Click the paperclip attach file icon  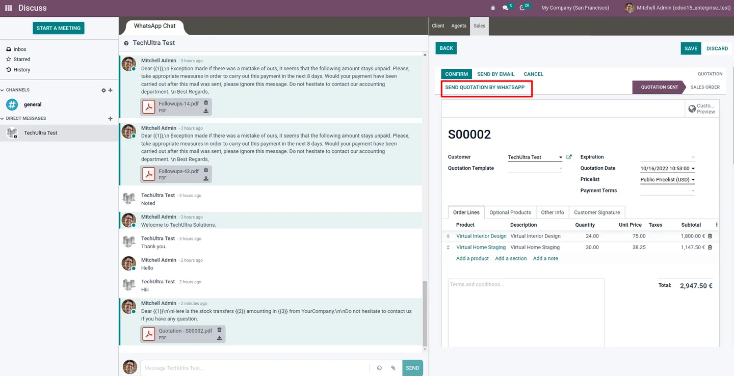[393, 368]
